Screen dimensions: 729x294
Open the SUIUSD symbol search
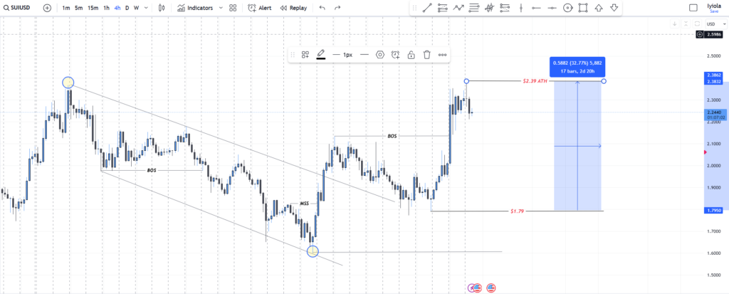[x=17, y=8]
